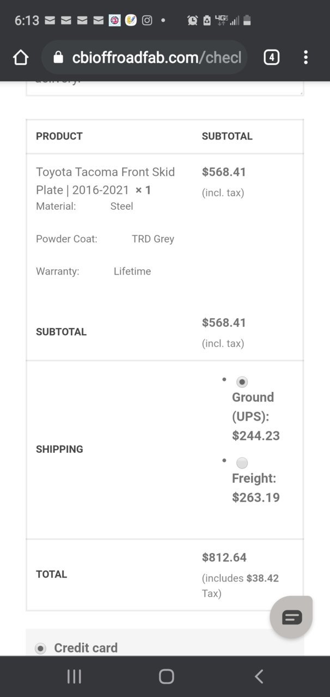Image resolution: width=330 pixels, height=697 pixels.
Task: Tap the Ground (UPS): $244.23 label
Action: pos(256,416)
